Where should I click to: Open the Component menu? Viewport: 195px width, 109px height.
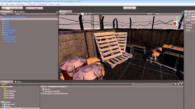tap(31, 4)
